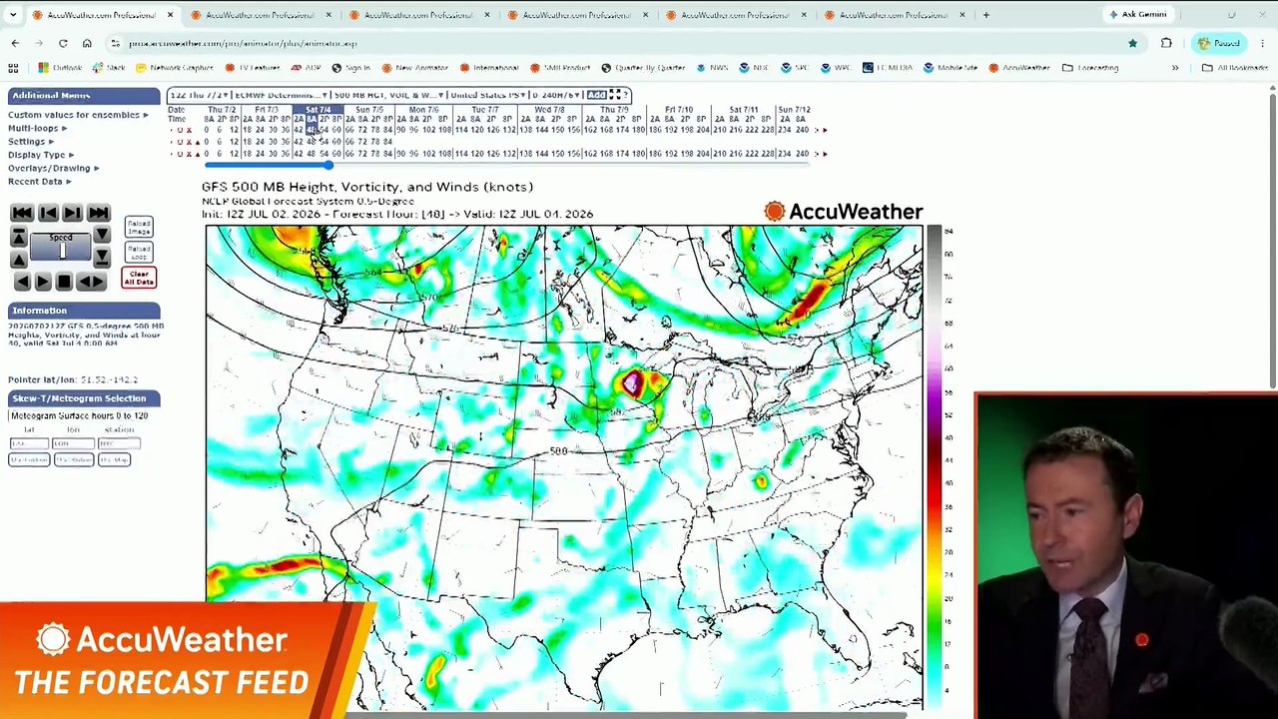
Task: Play the loop forward
Action: tap(43, 283)
